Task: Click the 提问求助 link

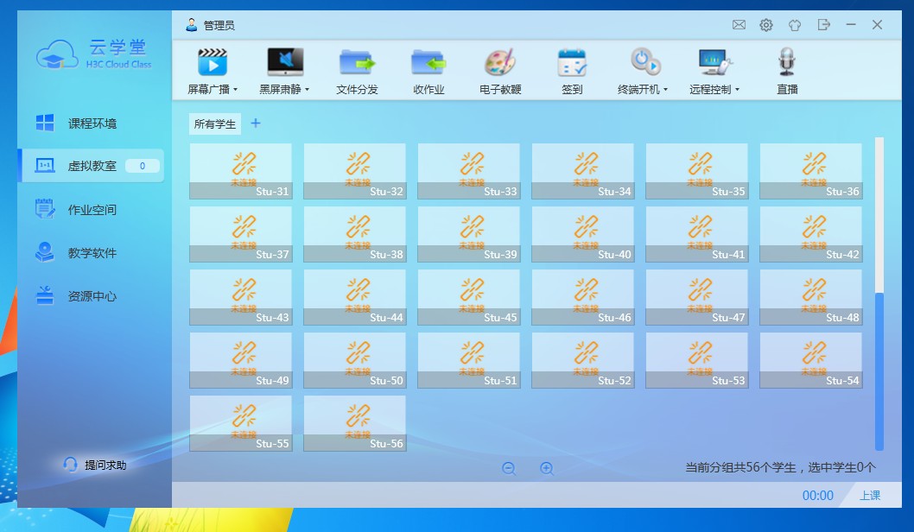Action: pos(105,465)
